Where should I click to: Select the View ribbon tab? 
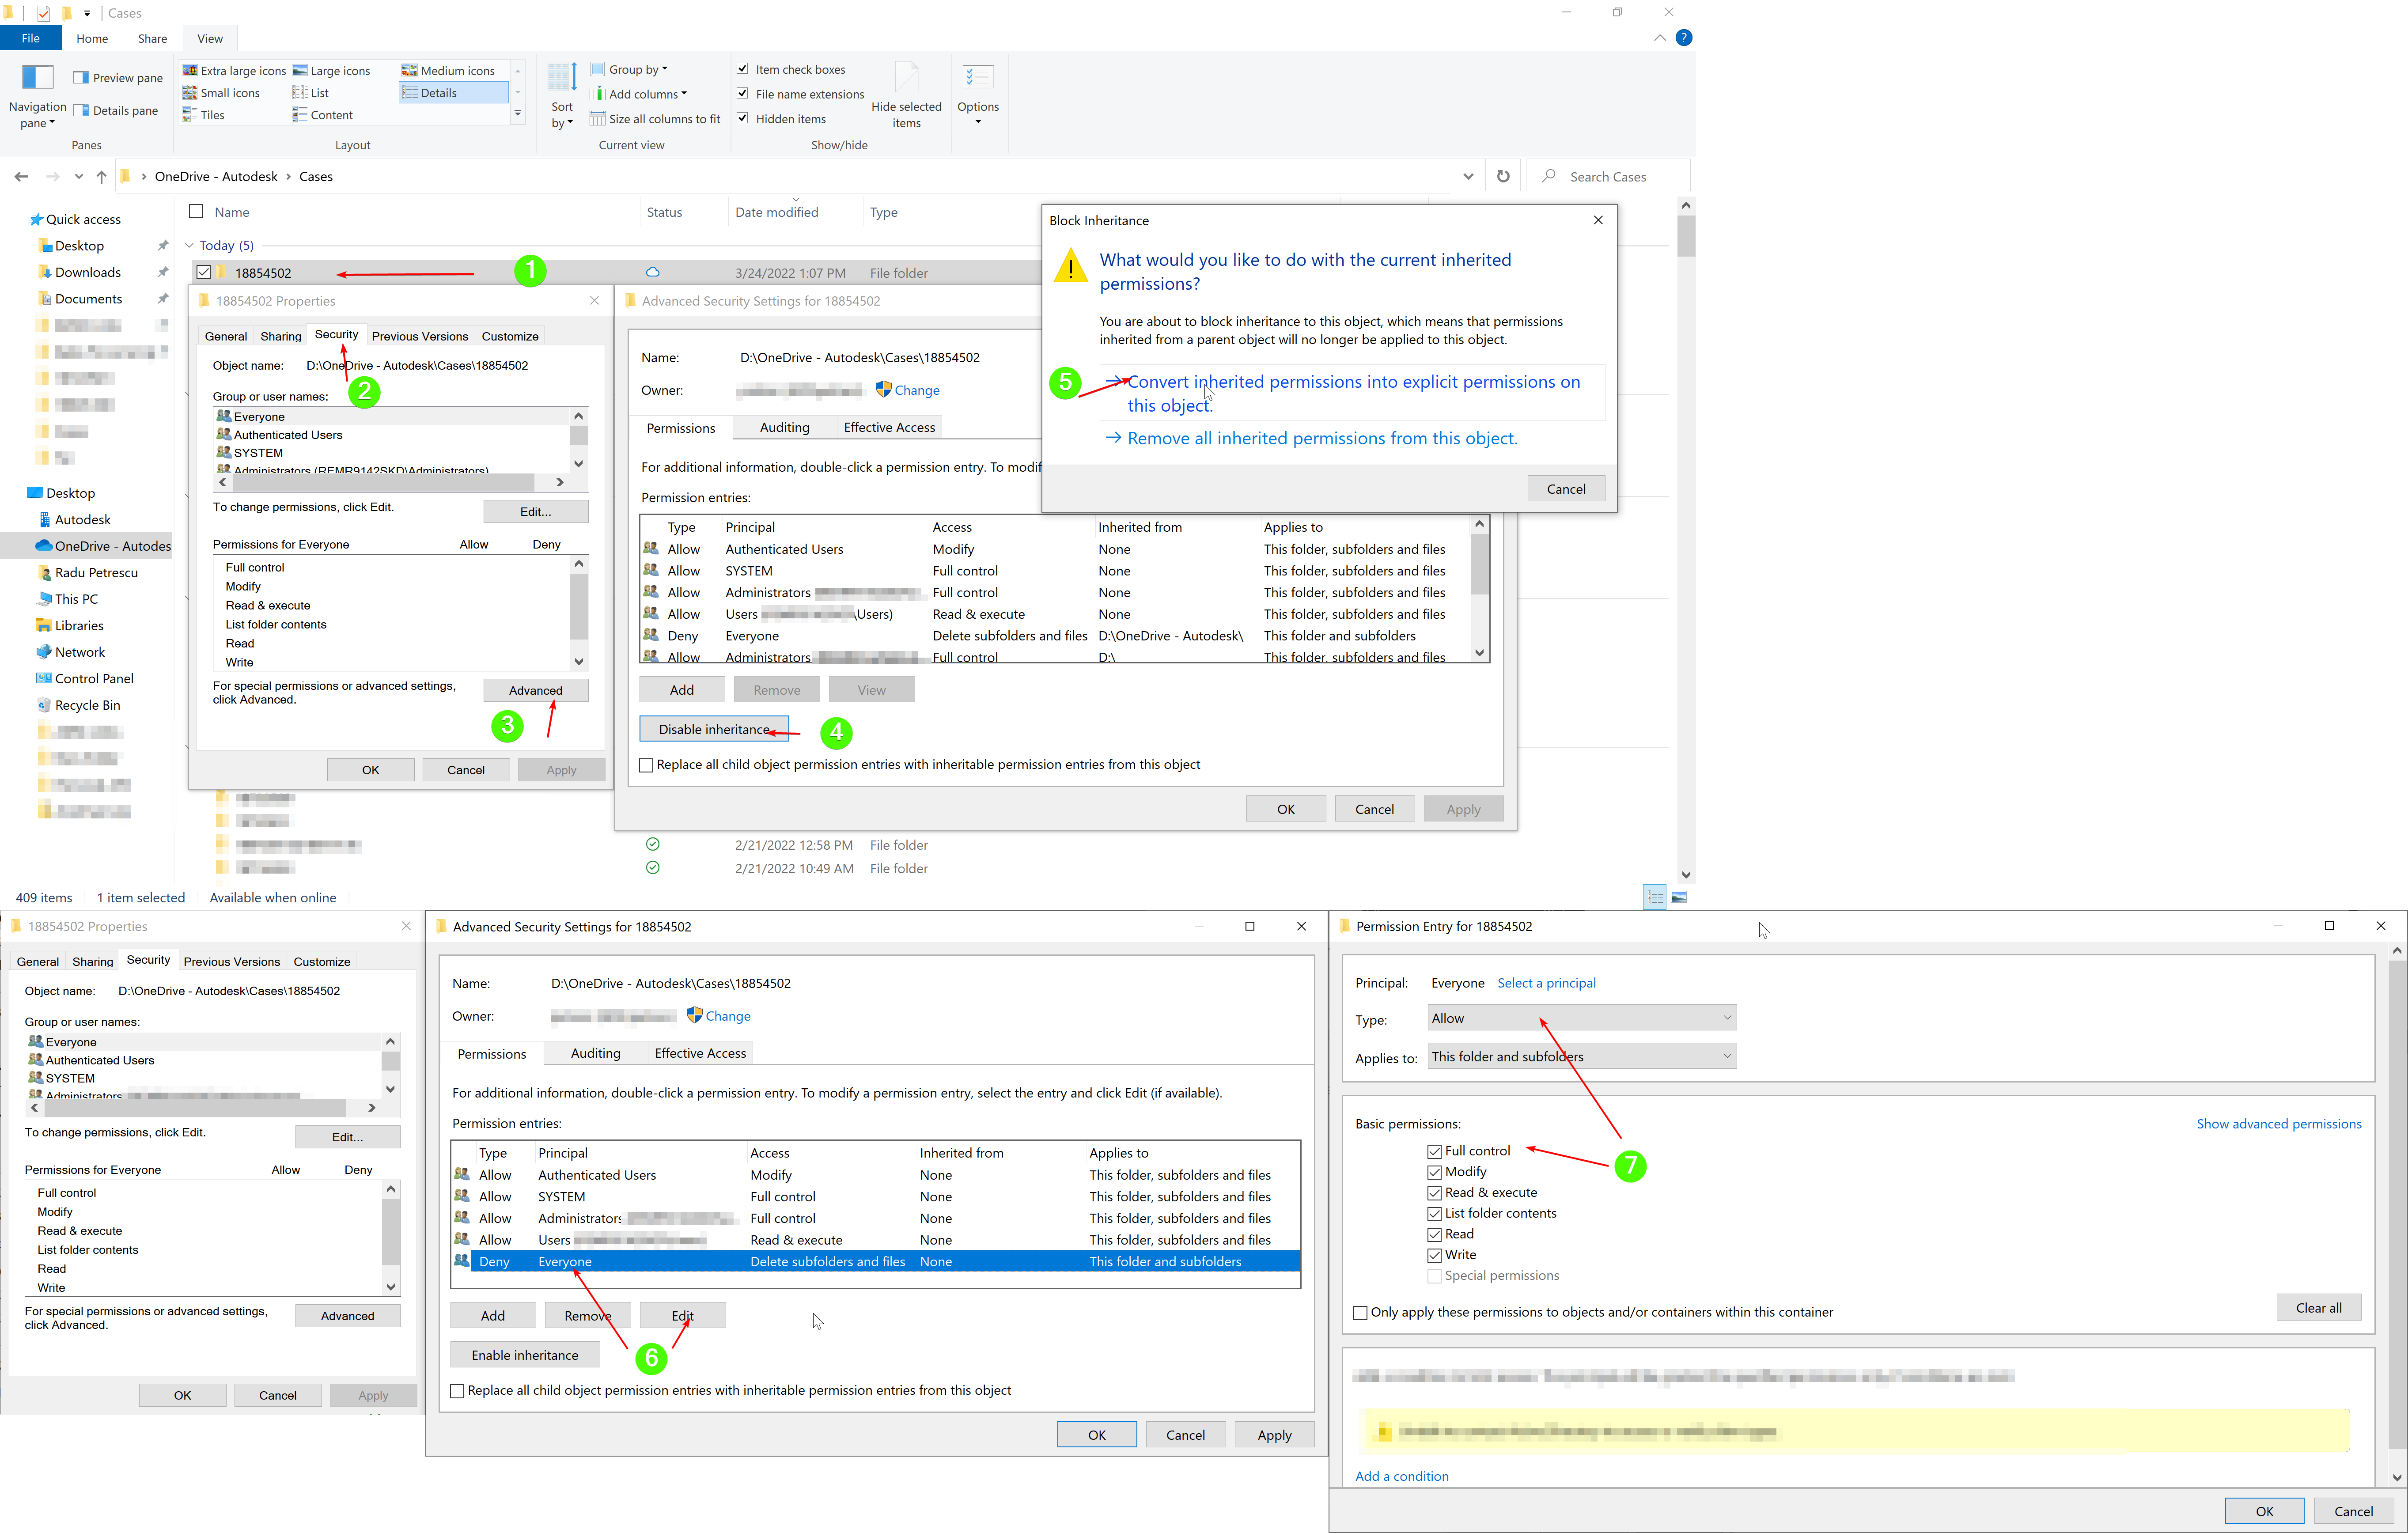(x=210, y=38)
